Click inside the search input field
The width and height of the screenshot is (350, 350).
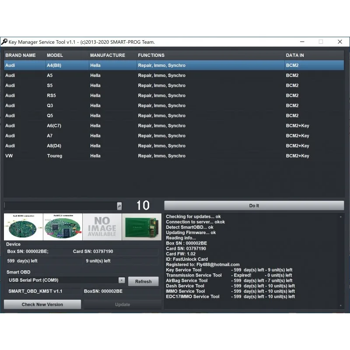pyautogui.click(x=60, y=206)
